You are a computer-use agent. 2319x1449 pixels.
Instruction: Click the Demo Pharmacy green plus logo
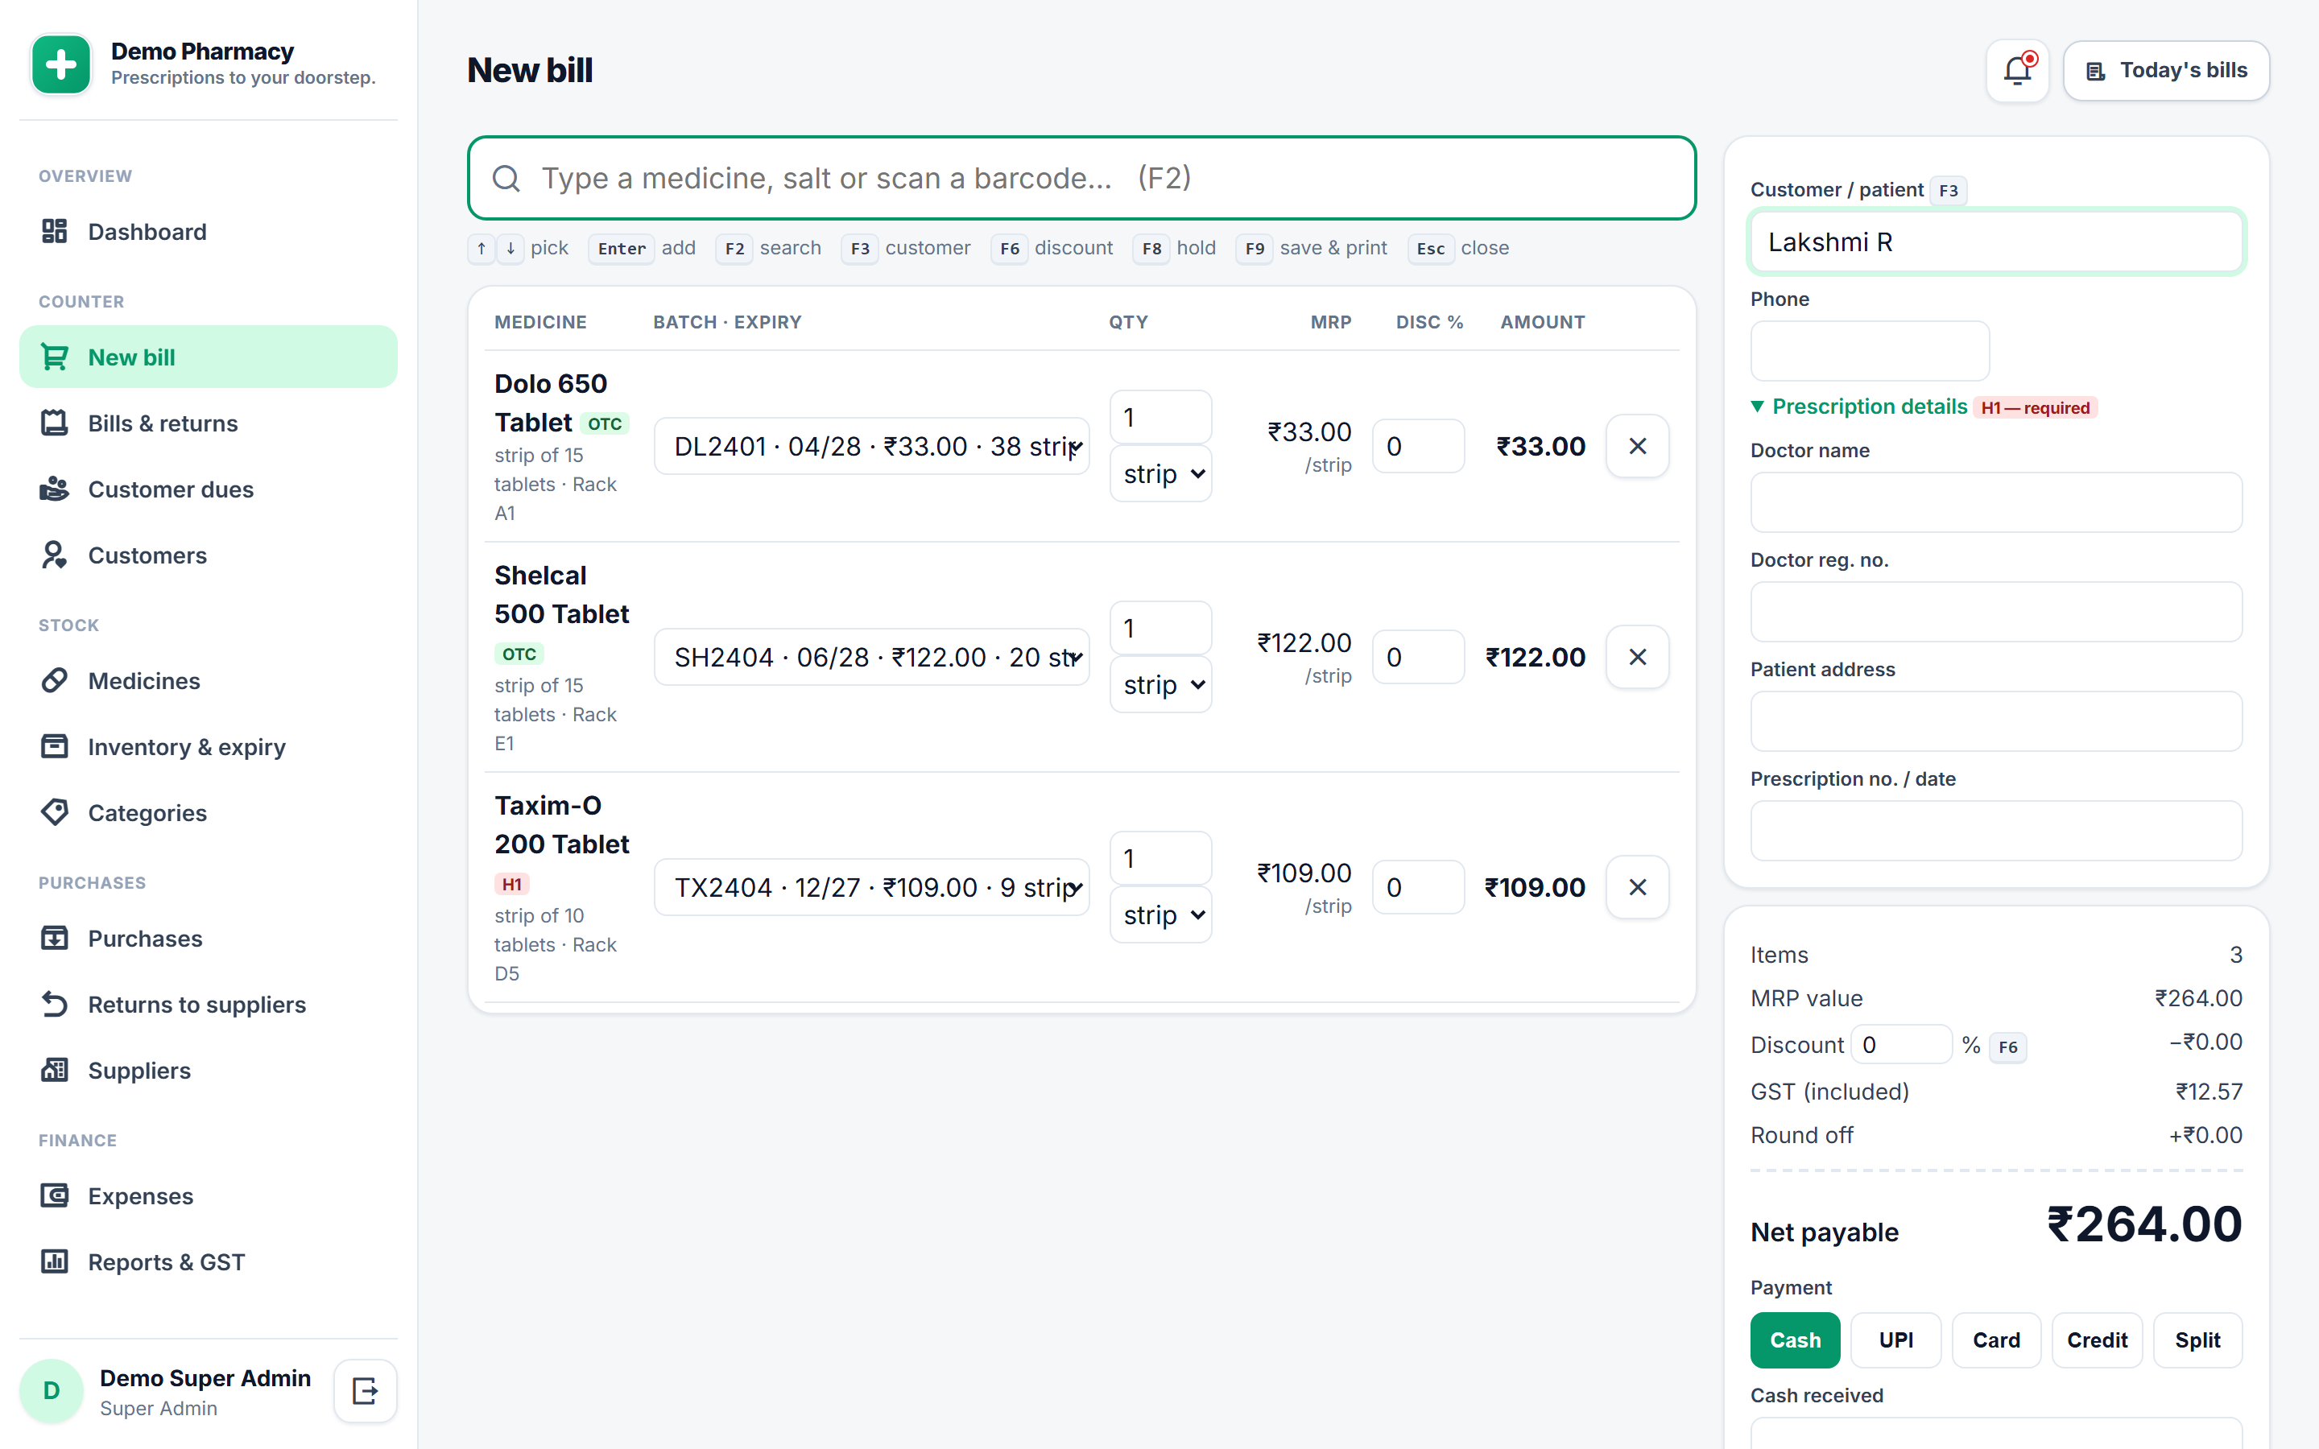coord(61,64)
